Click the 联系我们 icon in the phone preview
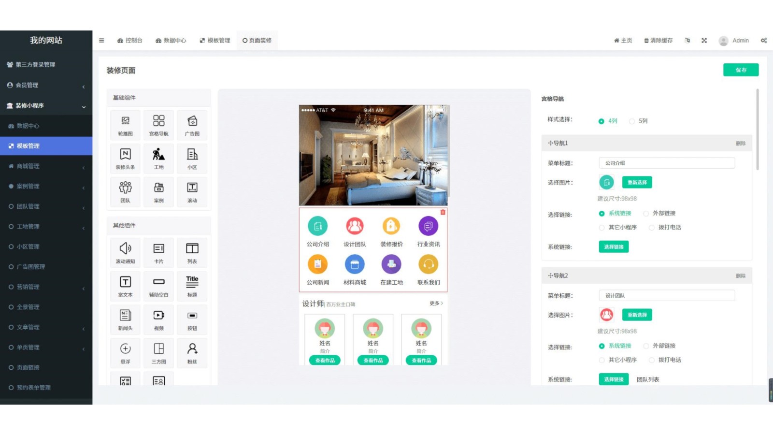 tap(429, 264)
